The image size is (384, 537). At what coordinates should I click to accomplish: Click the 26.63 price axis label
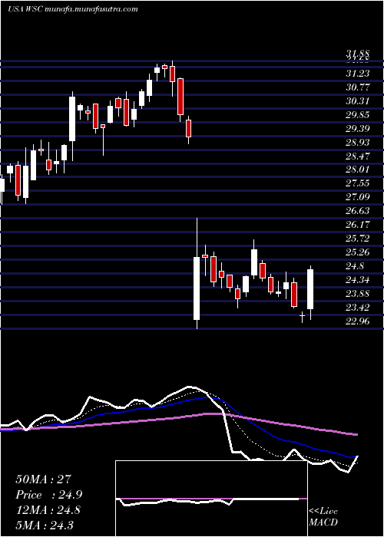(358, 211)
